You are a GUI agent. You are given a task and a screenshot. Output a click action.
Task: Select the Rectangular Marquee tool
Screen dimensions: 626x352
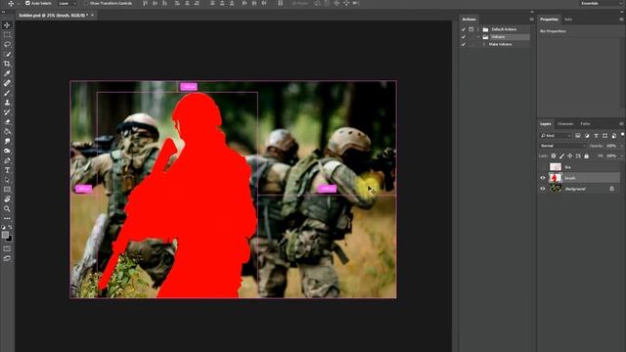7,35
